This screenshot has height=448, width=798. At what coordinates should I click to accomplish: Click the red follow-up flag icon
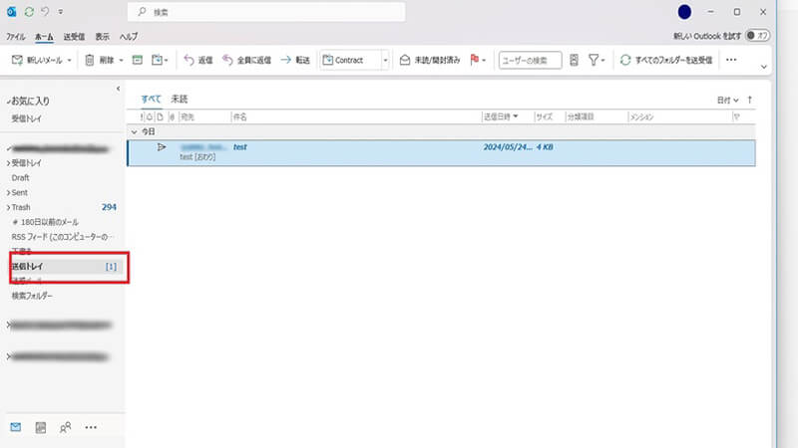tap(474, 60)
